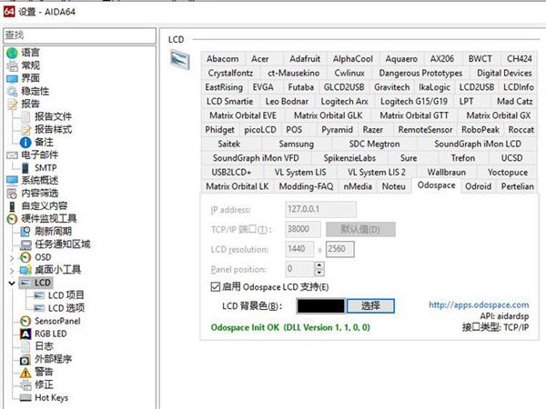The width and height of the screenshot is (546, 409).
Task: Open the Logitech G15/G19 tab
Action: 412,101
